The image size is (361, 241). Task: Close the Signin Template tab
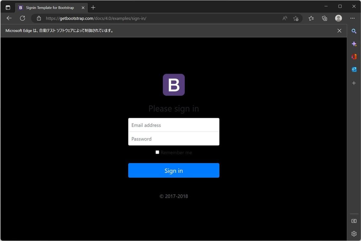[83, 8]
